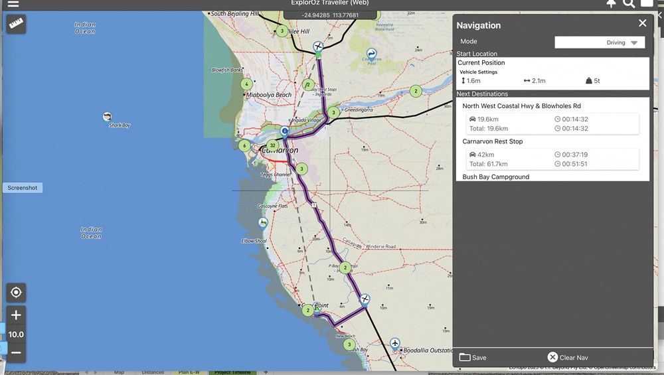Save the navigation route
This screenshot has height=375, width=664.
click(x=473, y=357)
